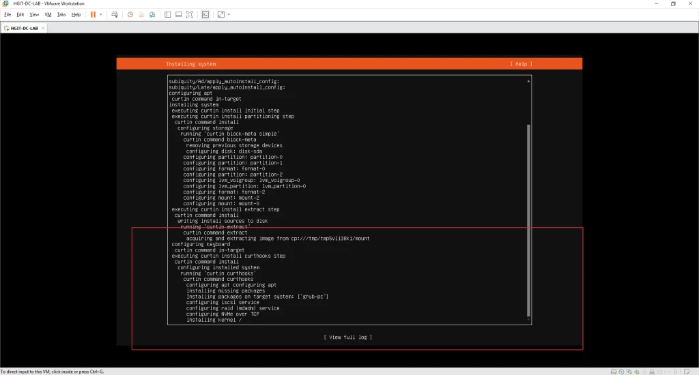Screen dimensions: 699x375
Task: Open the Tabs menu
Action: tap(61, 15)
